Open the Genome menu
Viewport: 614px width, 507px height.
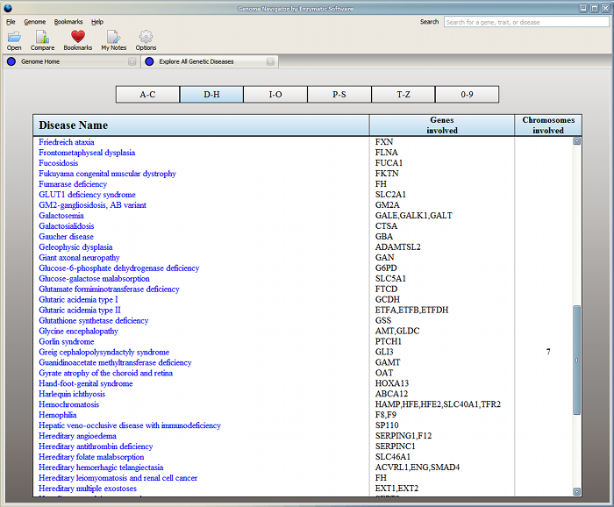tap(35, 21)
